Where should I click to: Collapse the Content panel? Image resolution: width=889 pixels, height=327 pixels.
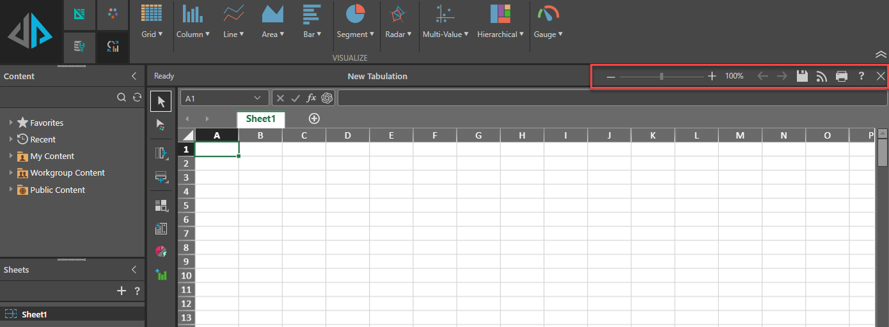point(134,76)
